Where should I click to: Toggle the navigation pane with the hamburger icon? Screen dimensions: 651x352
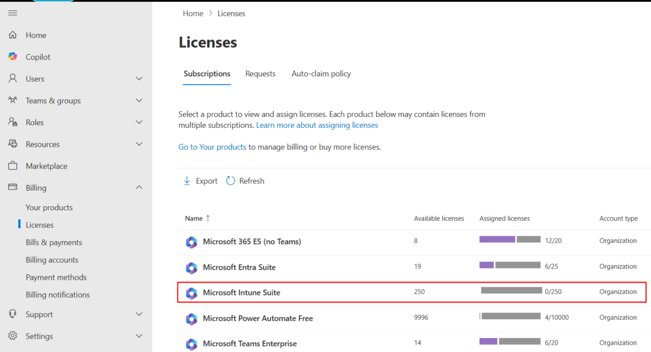[x=12, y=13]
